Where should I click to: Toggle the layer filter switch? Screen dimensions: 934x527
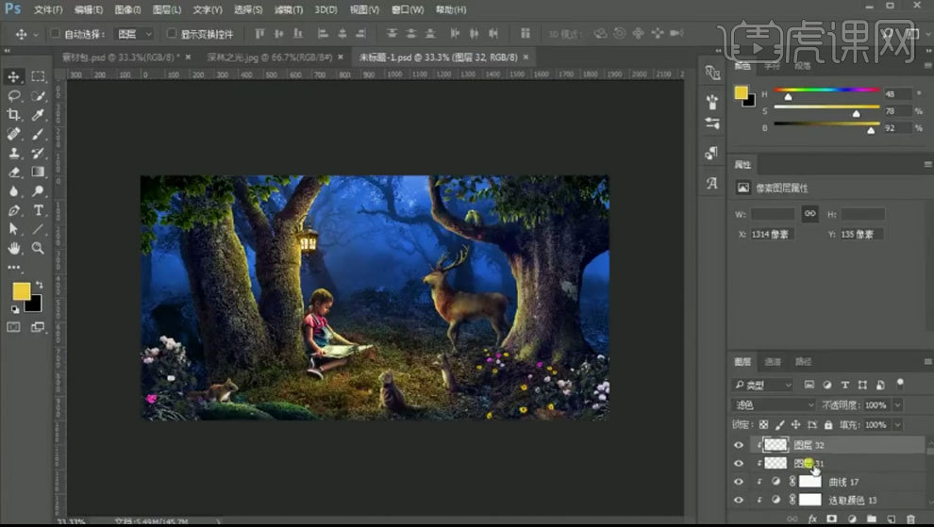(900, 384)
